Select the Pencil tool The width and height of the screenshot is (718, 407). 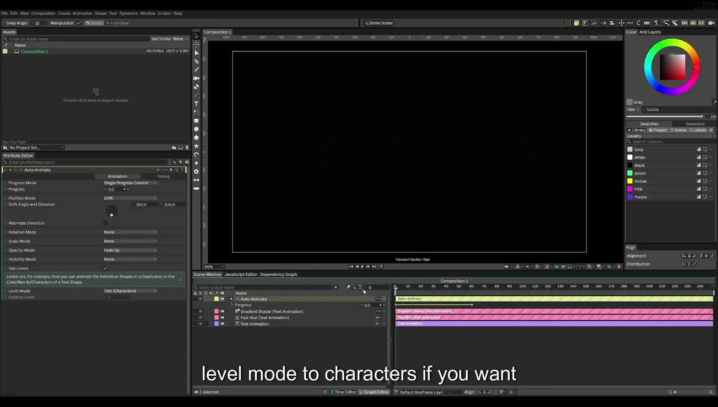coord(196,70)
